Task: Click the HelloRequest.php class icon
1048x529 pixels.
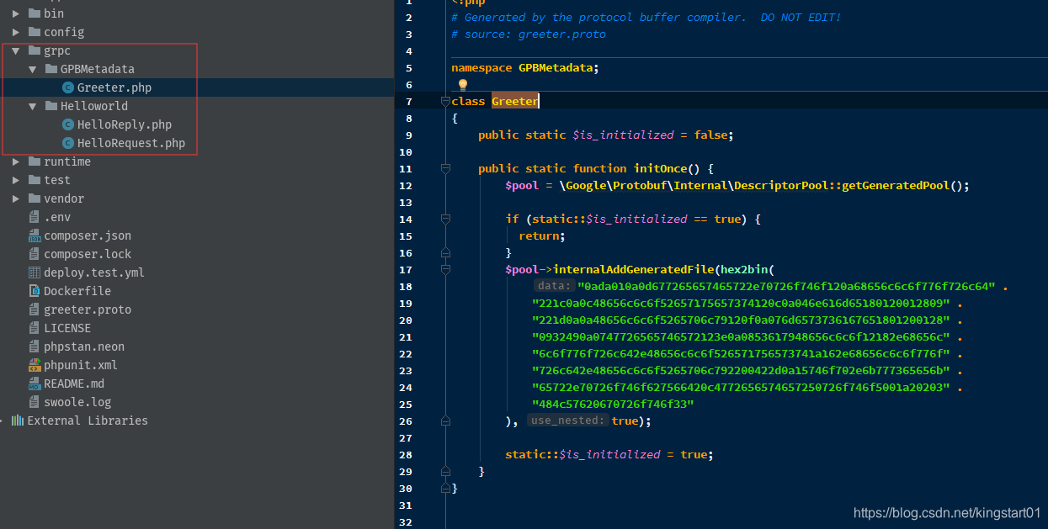Action: click(x=68, y=143)
